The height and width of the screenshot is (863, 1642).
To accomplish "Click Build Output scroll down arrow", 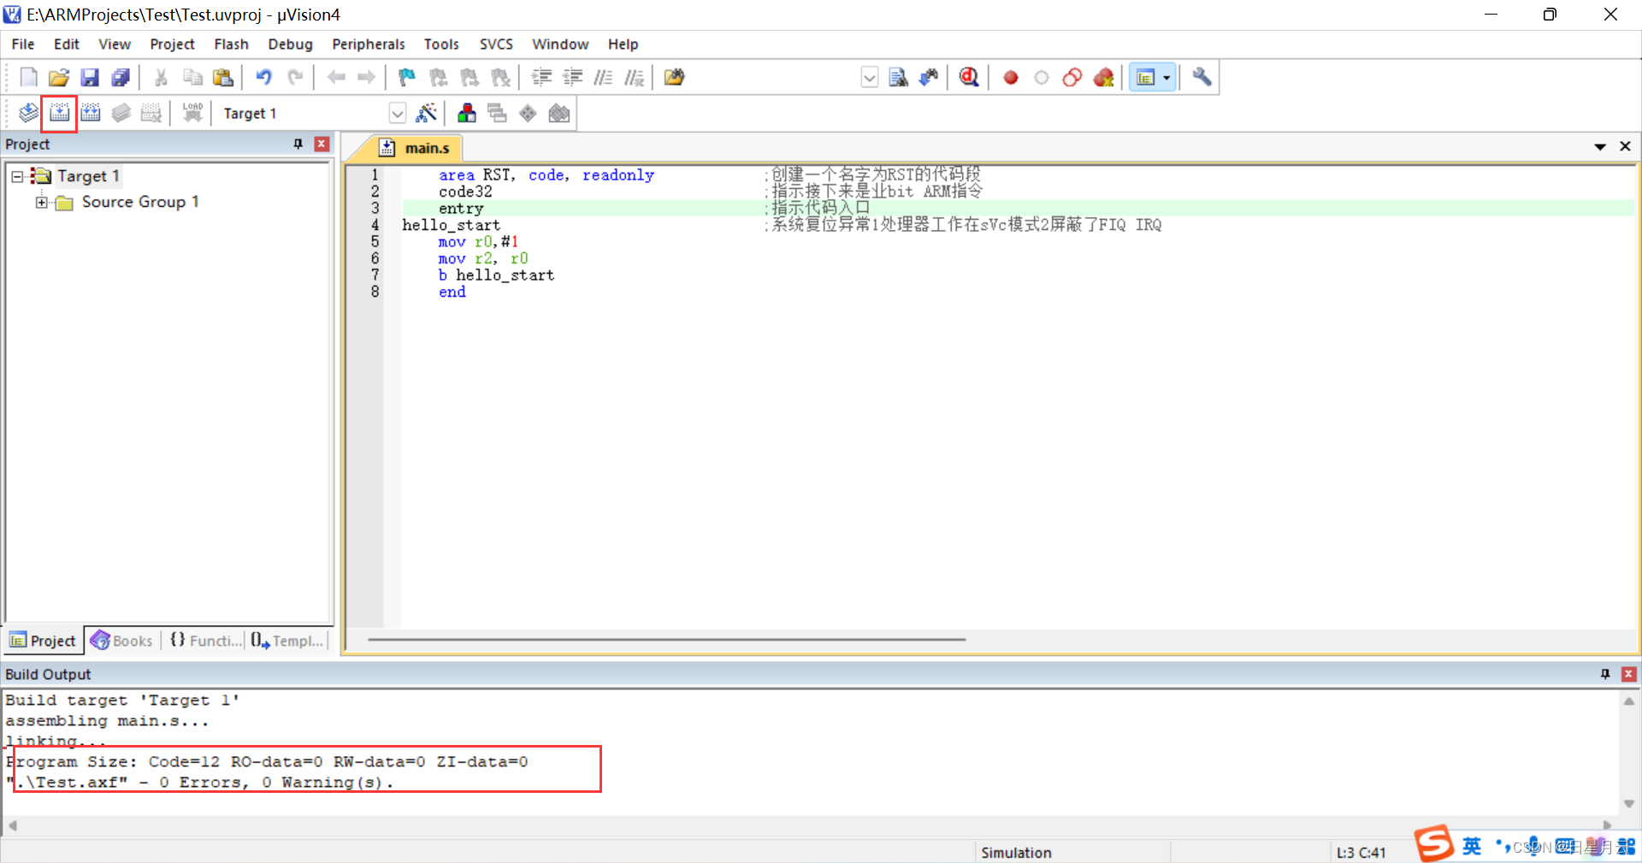I will pos(1629,803).
